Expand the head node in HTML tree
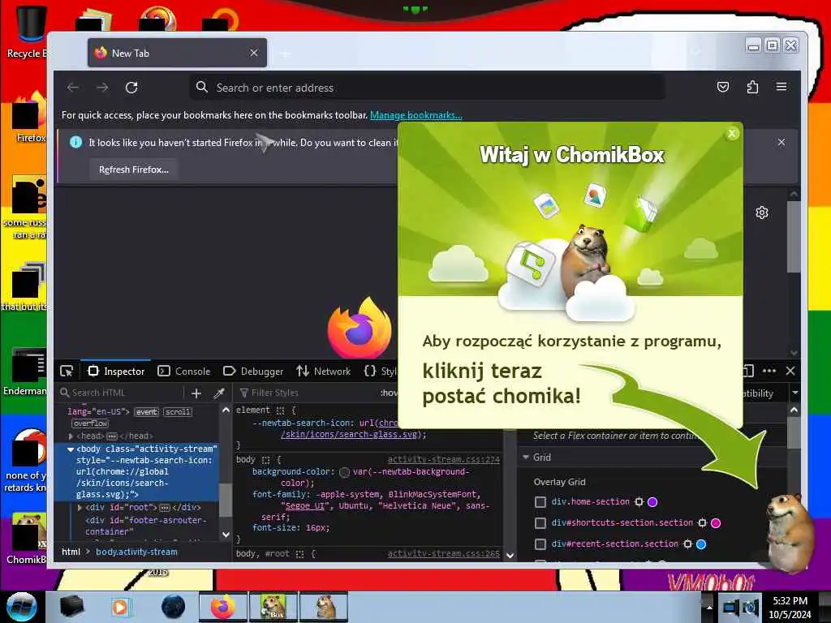The width and height of the screenshot is (831, 623). pos(71,436)
